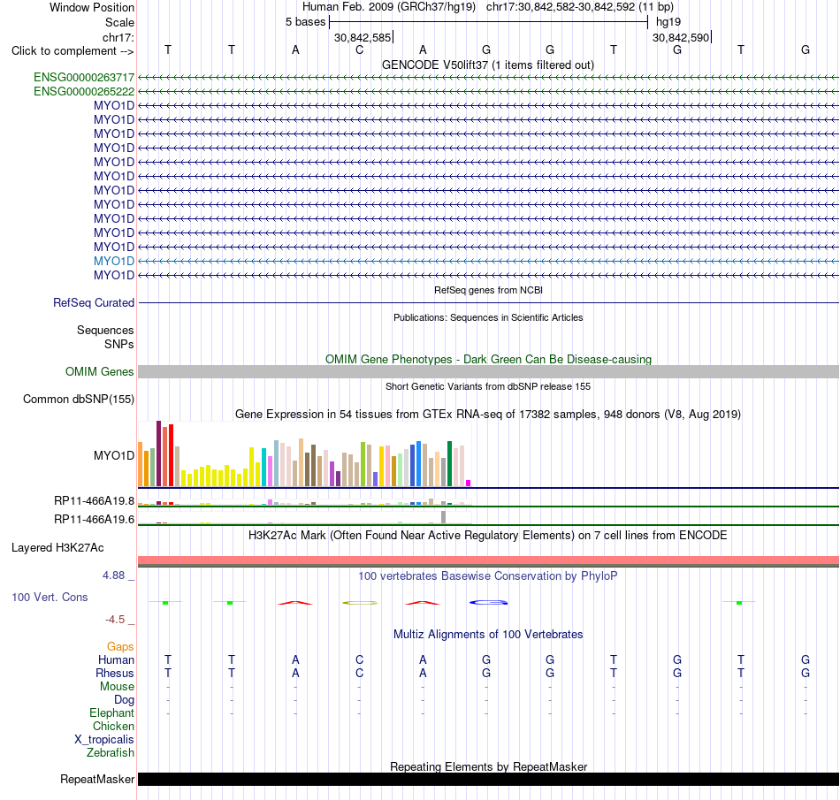Click the C base in the Rhesus alignment row

[x=360, y=673]
